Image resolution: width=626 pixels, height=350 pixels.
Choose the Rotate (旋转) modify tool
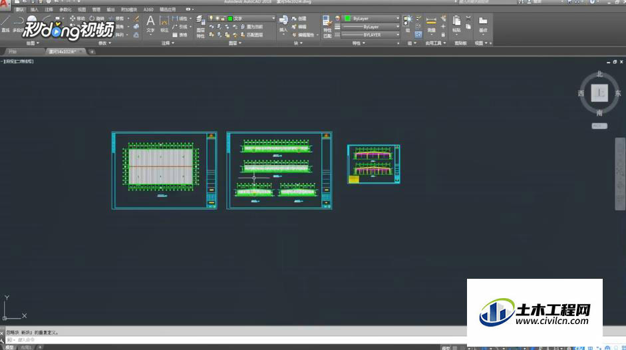click(96, 19)
